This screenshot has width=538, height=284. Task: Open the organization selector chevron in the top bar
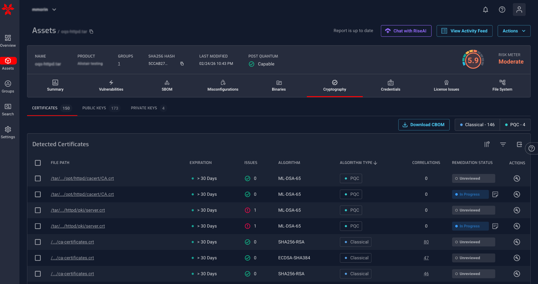click(54, 10)
